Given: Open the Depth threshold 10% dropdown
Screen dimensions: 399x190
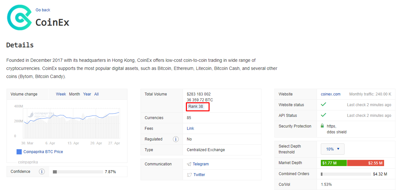Looking at the screenshot, I should (332, 149).
